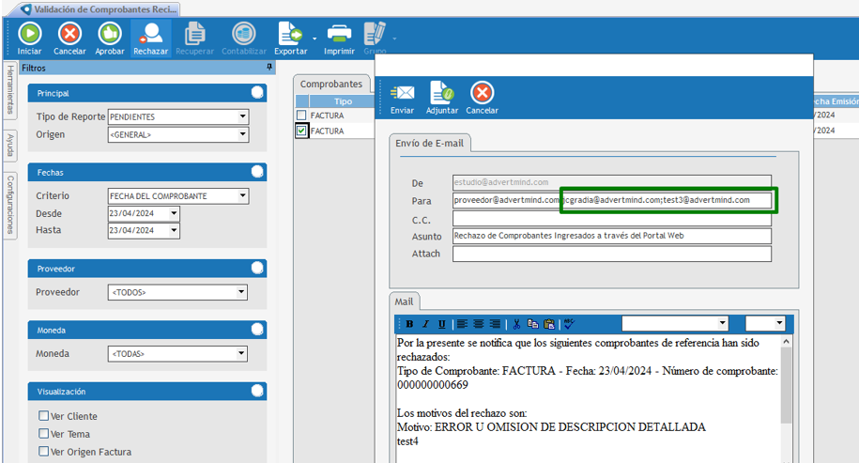The height and width of the screenshot is (463, 859).
Task: Select Validación de Comprobantes window tab
Action: tap(99, 9)
